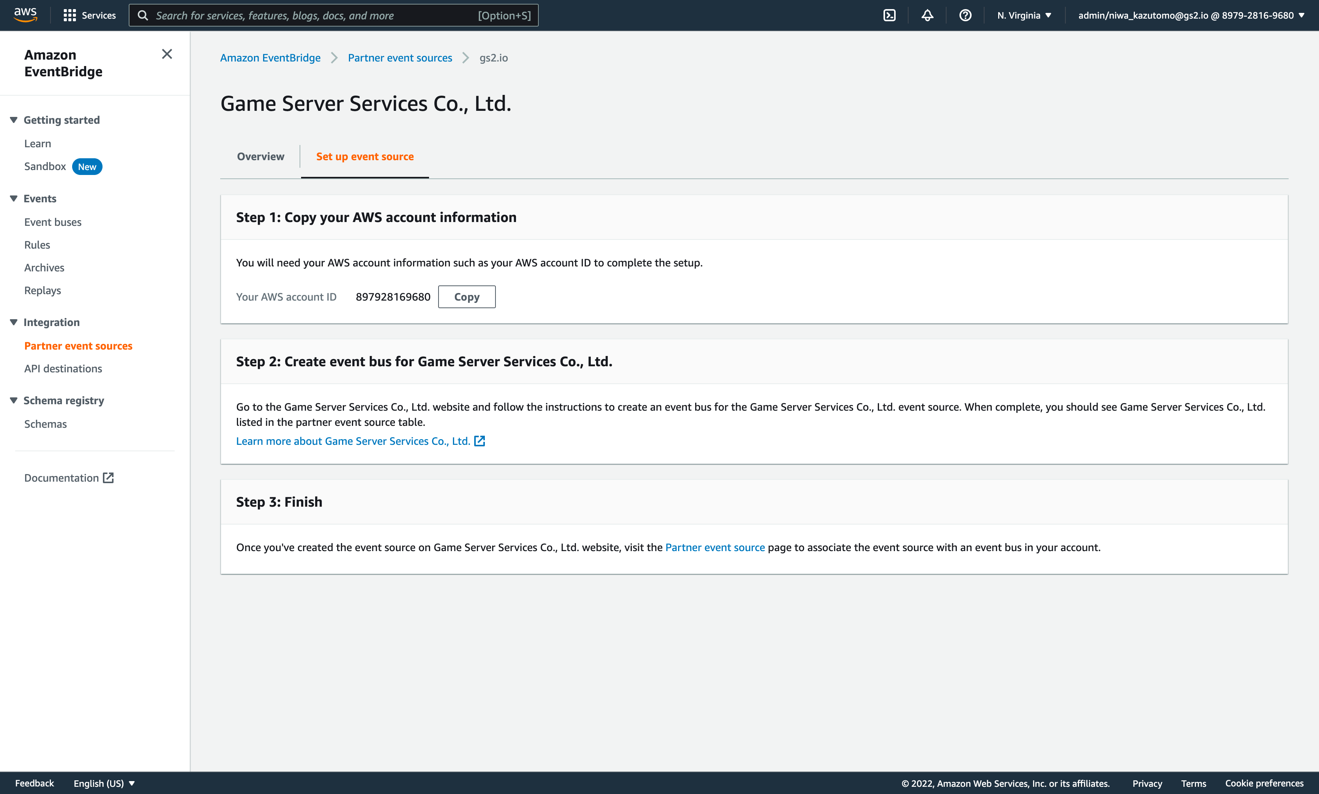Open Archives in the sidebar

click(x=44, y=268)
